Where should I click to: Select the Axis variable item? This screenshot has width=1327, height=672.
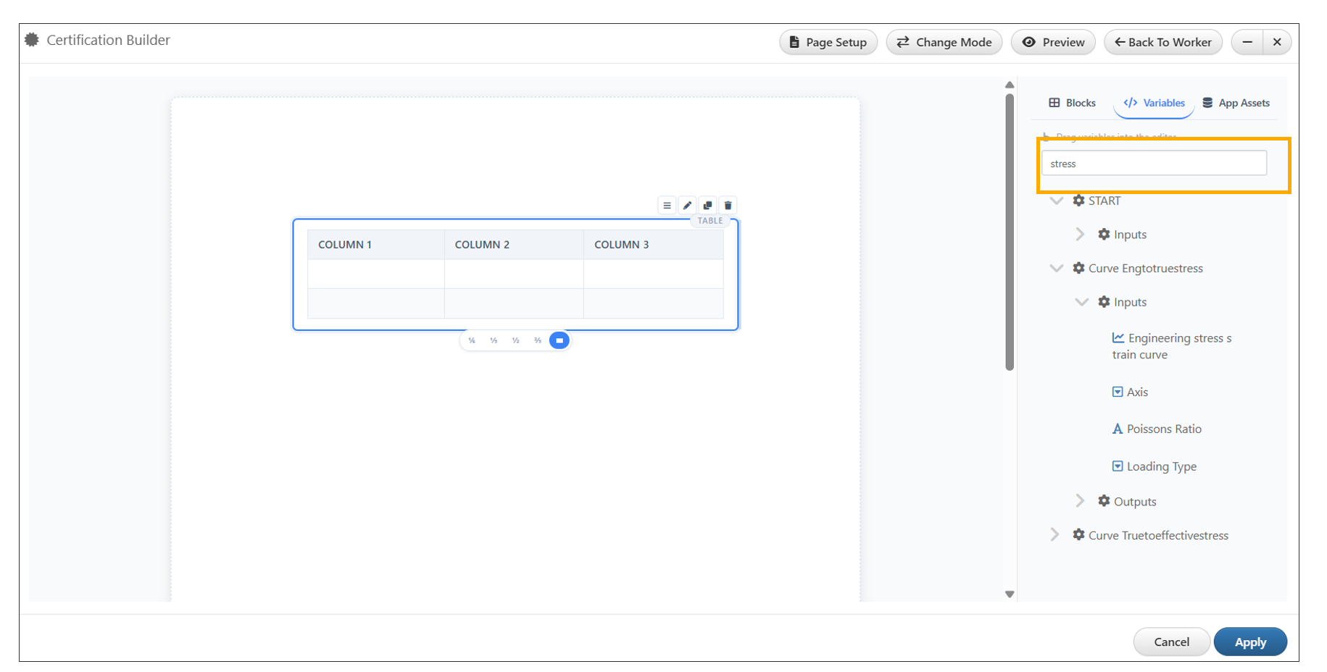point(1136,392)
